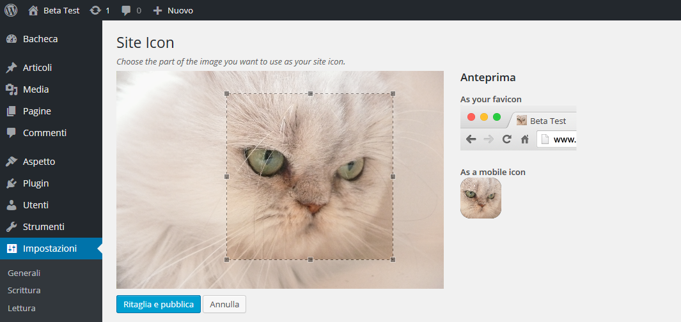Click the comments bubble in admin bar
The image size is (681, 322).
[x=131, y=10]
